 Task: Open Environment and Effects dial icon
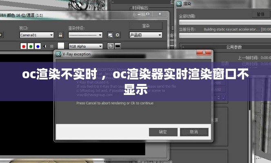(x=118, y=35)
